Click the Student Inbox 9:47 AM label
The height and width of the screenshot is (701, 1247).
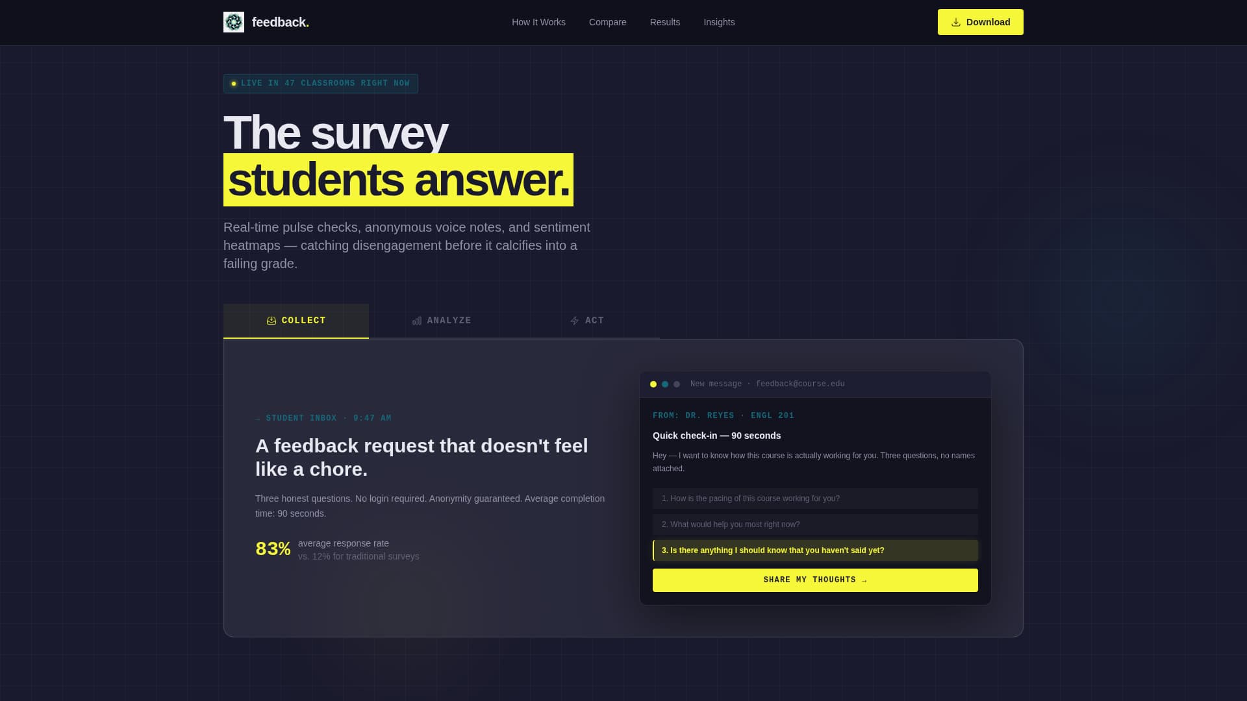click(323, 419)
